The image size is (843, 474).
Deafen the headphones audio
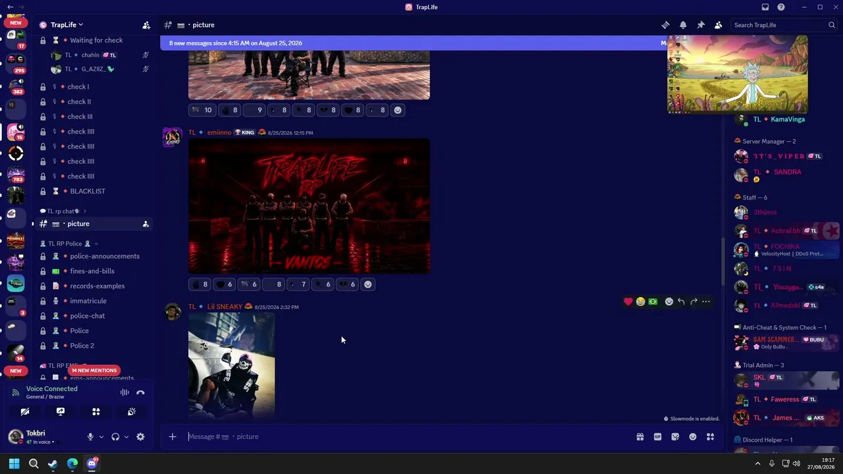(x=115, y=436)
